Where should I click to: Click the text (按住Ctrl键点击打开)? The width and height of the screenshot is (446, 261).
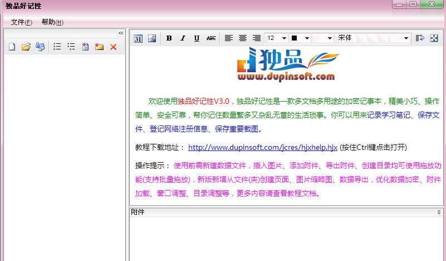[x=373, y=147]
